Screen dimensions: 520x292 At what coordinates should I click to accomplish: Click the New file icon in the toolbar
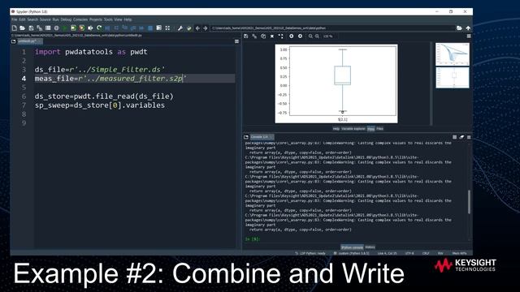click(15, 28)
